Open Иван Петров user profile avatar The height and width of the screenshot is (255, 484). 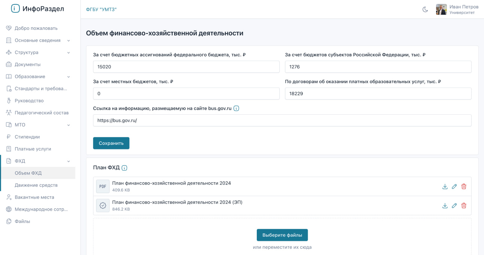click(441, 10)
